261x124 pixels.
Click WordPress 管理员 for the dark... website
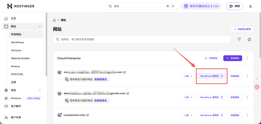coord(212,97)
